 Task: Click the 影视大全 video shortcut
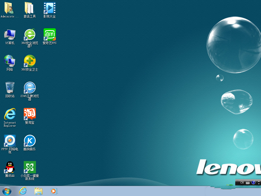pyautogui.click(x=49, y=8)
